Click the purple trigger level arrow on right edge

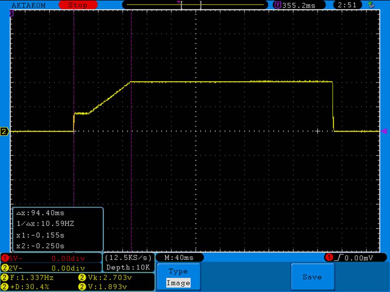383,131
